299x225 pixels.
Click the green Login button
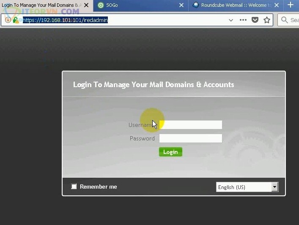tap(170, 152)
